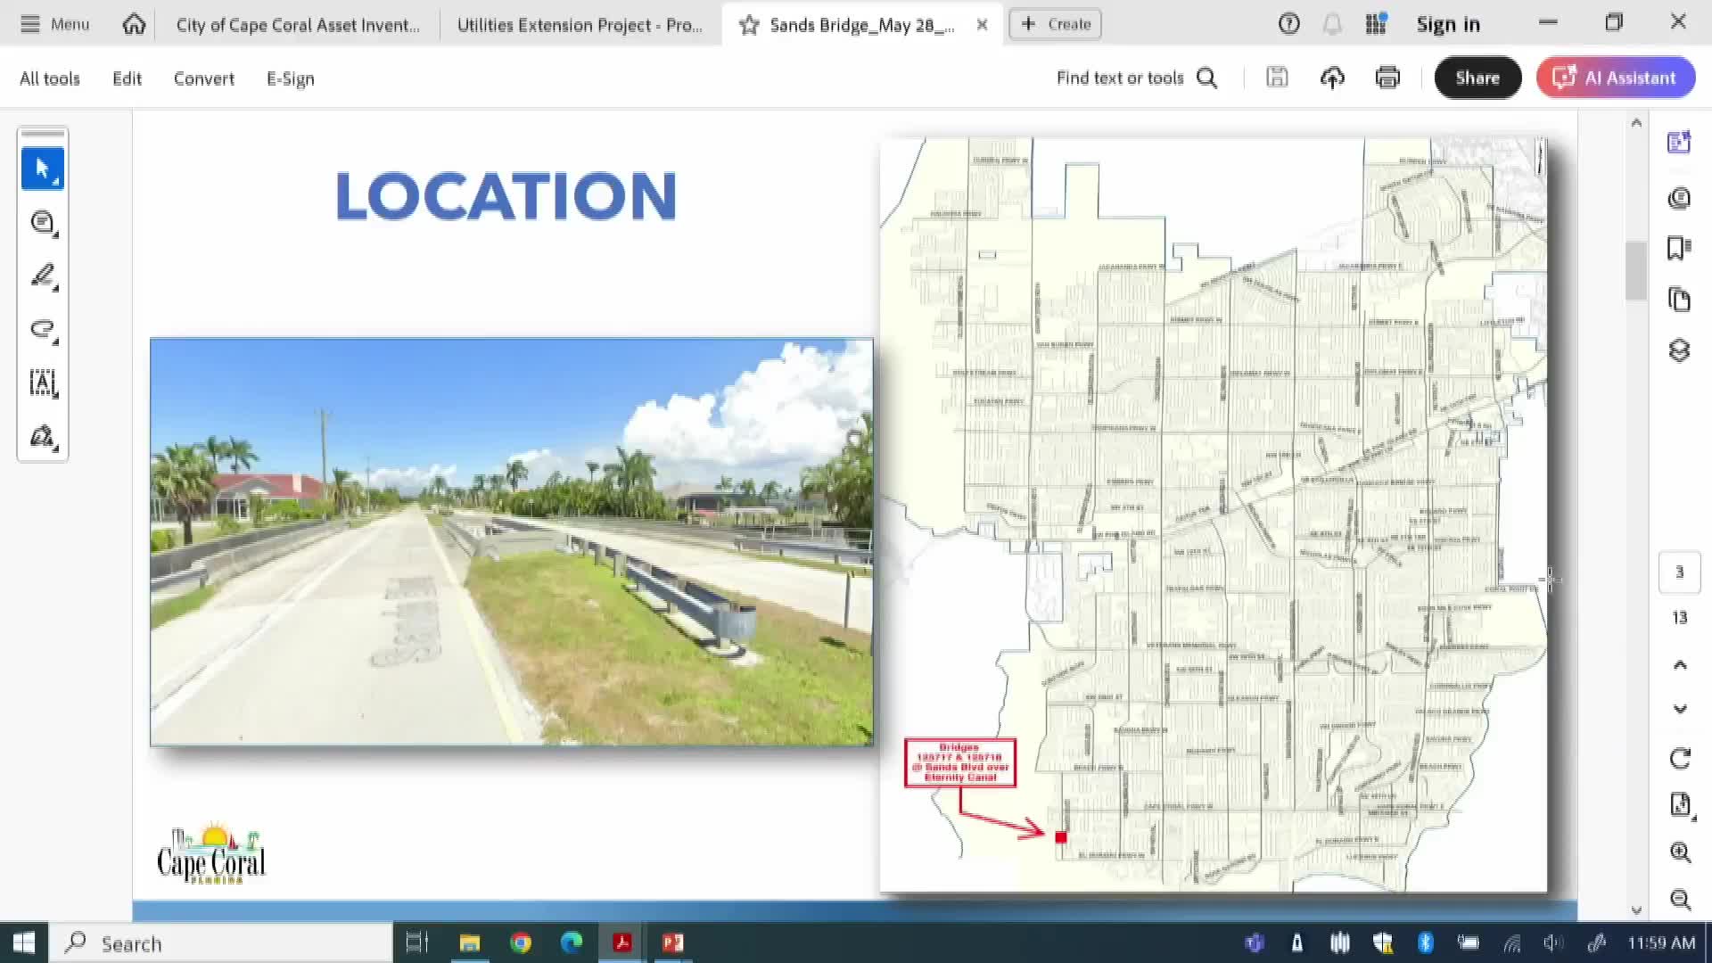Select the arrow selection tool
Screen dimensions: 1712x963
pyautogui.click(x=42, y=169)
